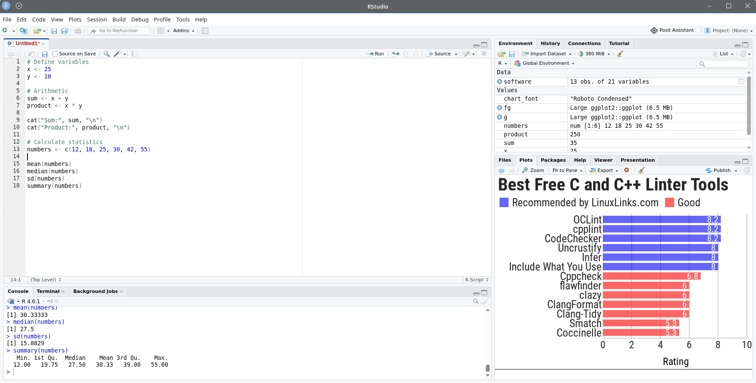
Task: Expand the fg ggplot object
Action: [x=500, y=108]
